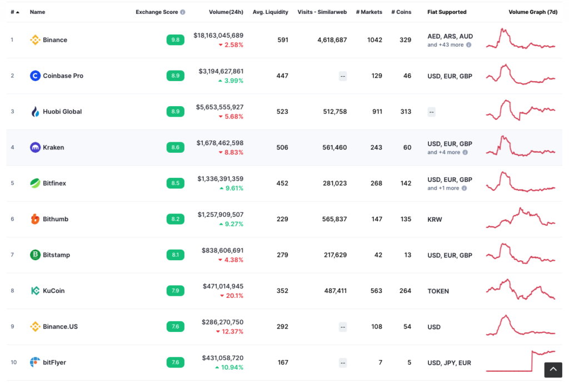Open the Bitfinex exchange link
Viewport: 569px width, 383px height.
pyautogui.click(x=54, y=183)
